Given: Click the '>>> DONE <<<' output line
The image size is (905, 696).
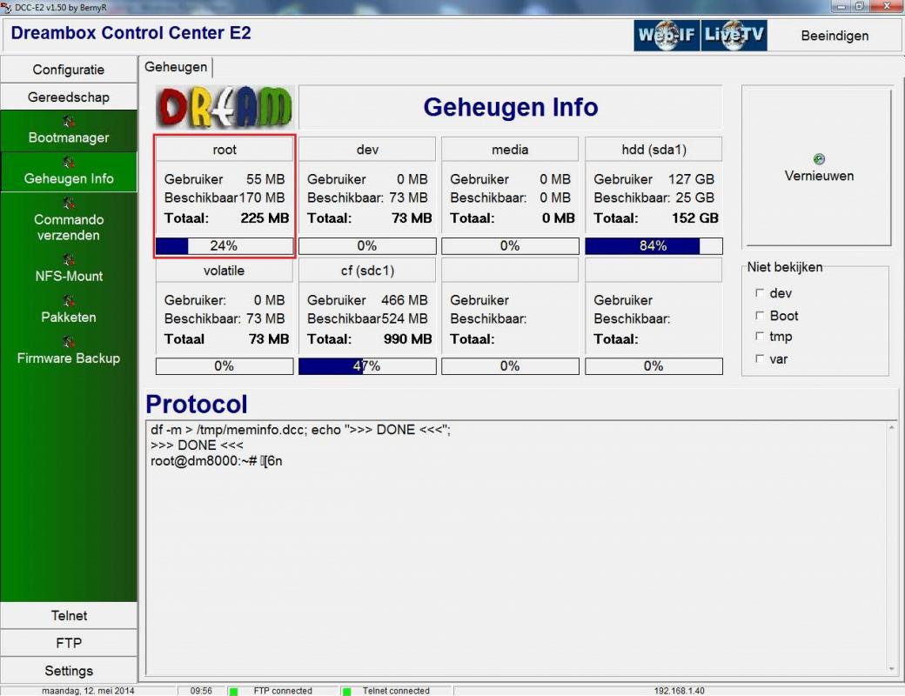Looking at the screenshot, I should pos(197,445).
